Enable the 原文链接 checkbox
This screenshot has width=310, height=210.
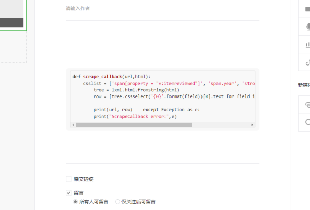(69, 179)
